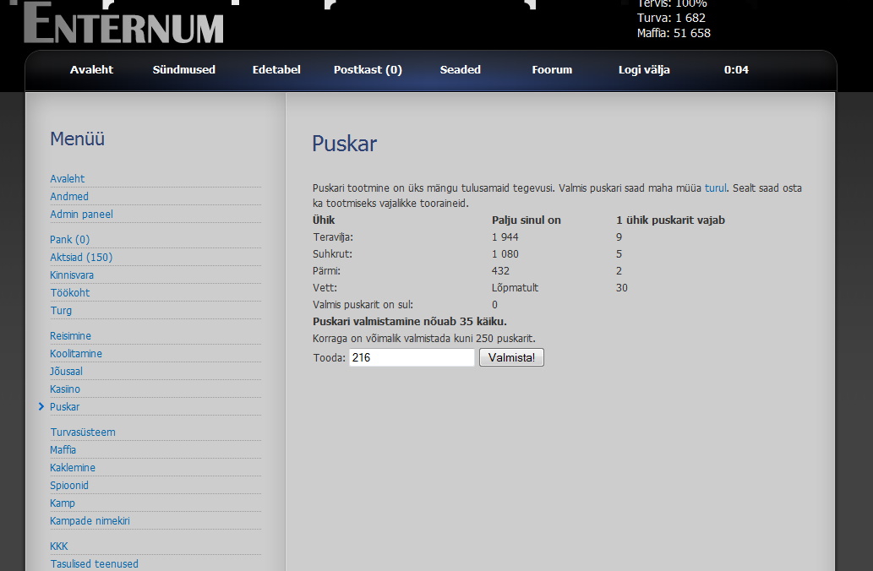Click Logi välja to log out
The width and height of the screenshot is (873, 571).
click(644, 70)
